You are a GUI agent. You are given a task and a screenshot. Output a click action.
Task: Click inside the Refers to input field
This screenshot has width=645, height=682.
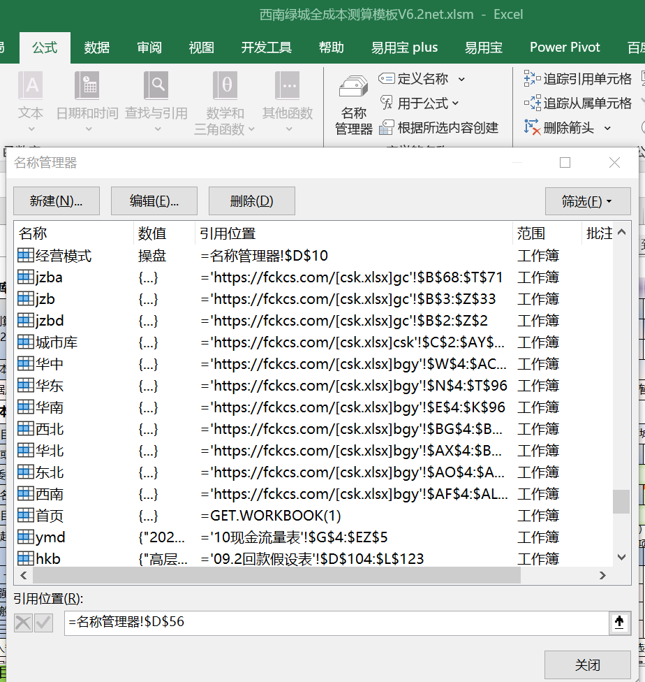point(335,623)
